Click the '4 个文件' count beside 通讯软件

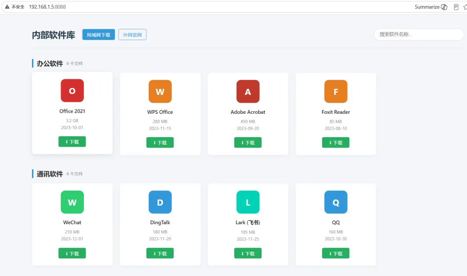74,174
